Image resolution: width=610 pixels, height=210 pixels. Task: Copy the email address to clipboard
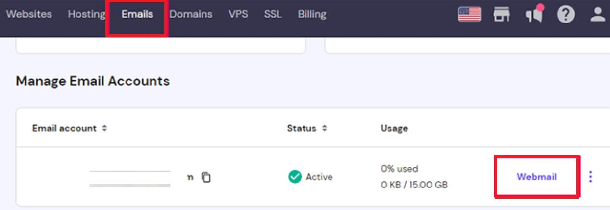(206, 177)
